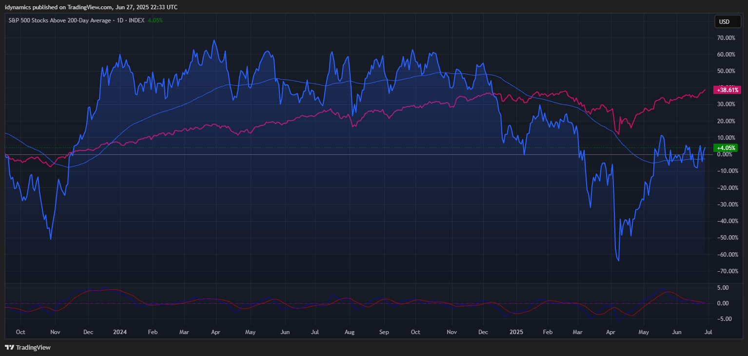
Task: Click the 2024 label on time axis
Action: (x=119, y=332)
